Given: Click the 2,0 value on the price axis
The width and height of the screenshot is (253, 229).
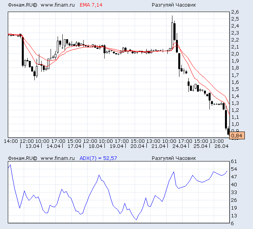Looking at the screenshot, I should coord(235,54).
